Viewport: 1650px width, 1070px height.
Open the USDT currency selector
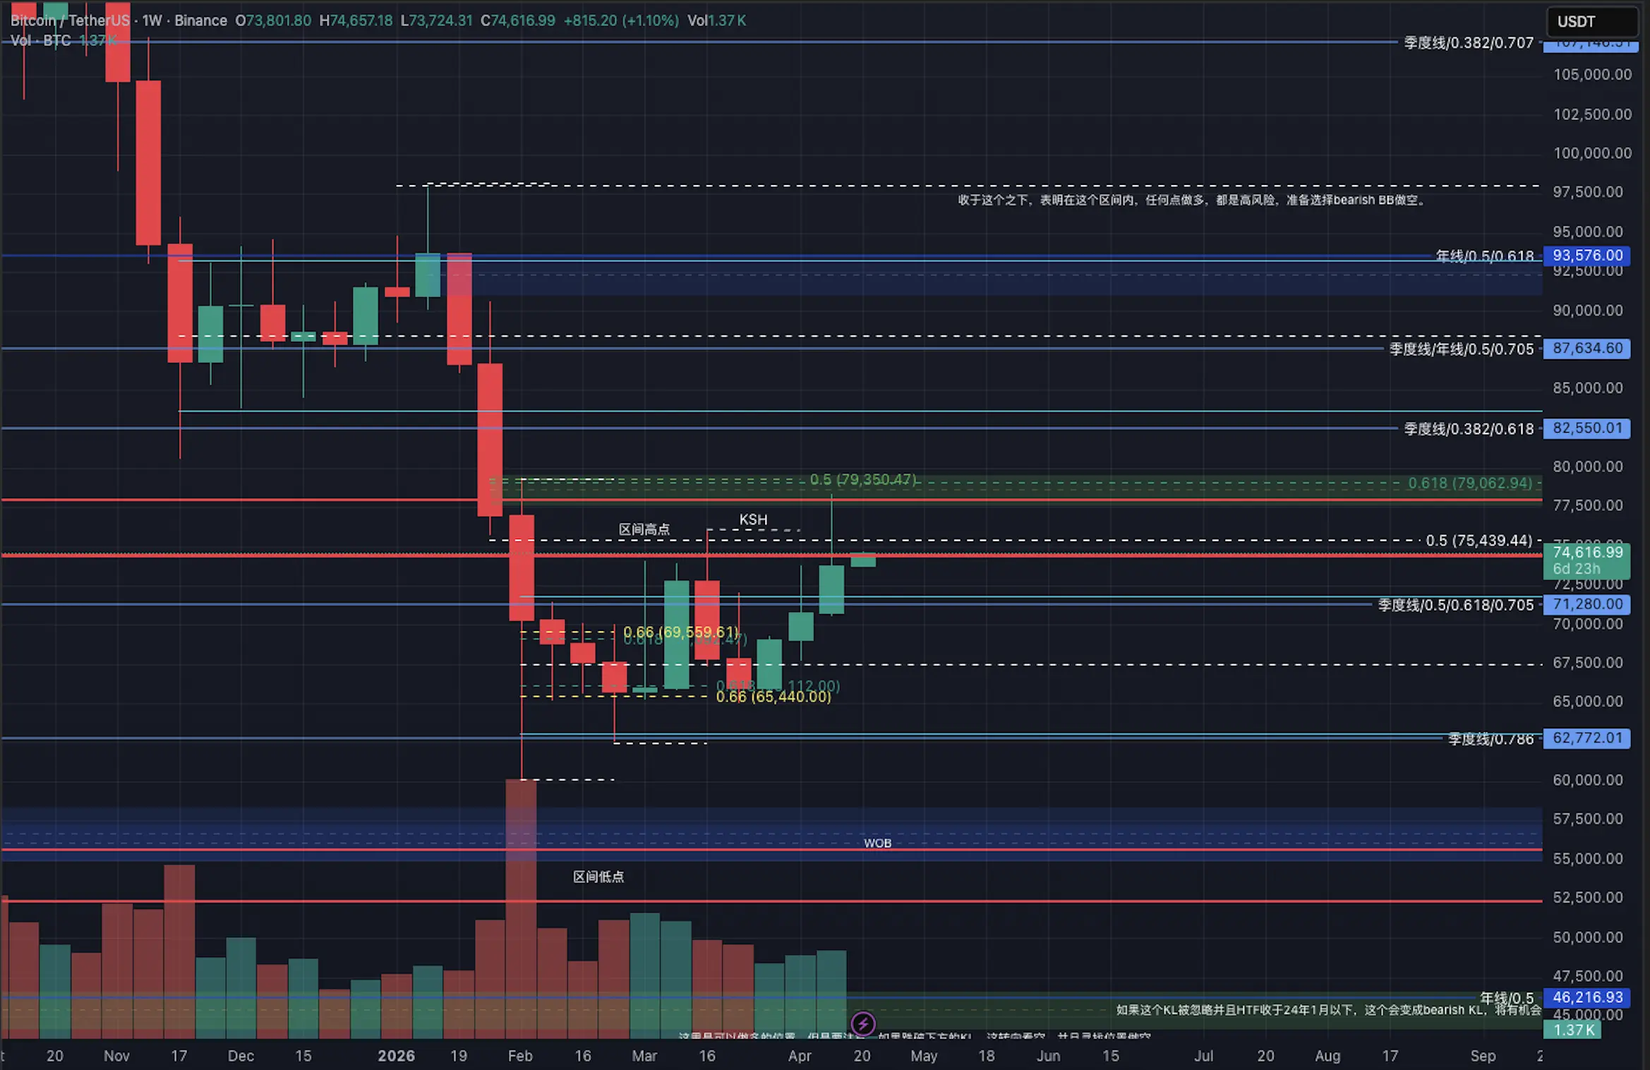tap(1591, 21)
